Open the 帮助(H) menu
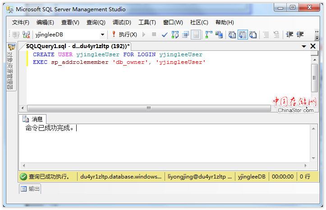Screen dimensions: 326x210 point(225,22)
